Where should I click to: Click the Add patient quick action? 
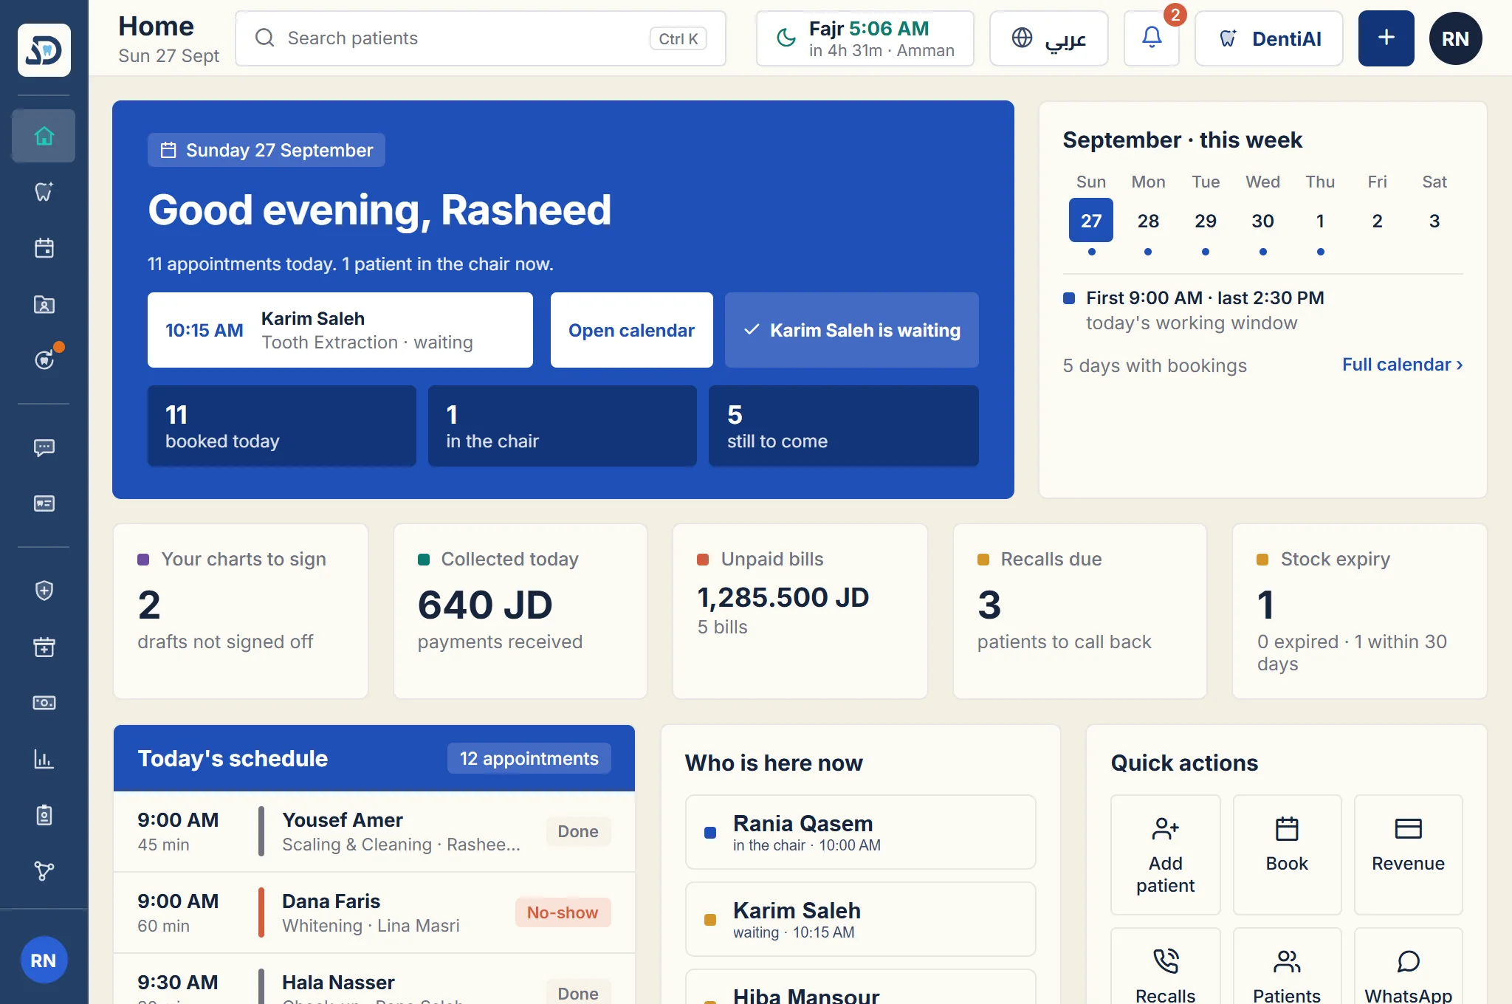click(x=1165, y=855)
